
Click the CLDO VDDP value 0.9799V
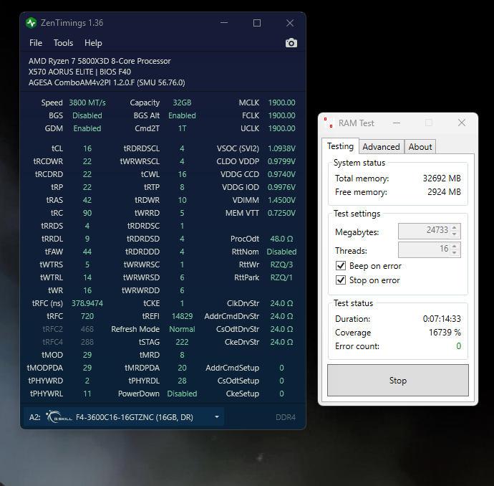click(x=281, y=161)
